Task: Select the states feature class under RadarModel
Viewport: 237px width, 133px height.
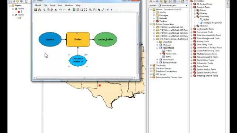Action: point(168,57)
